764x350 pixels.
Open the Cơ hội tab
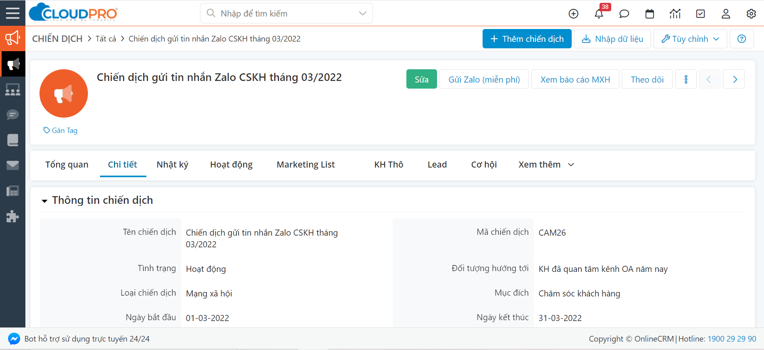(484, 164)
